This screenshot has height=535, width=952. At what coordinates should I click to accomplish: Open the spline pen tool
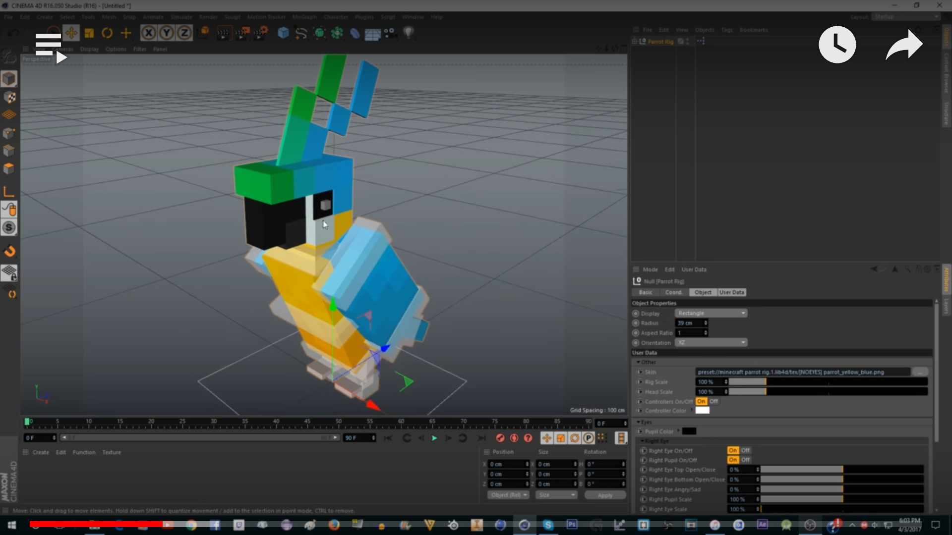coord(301,33)
